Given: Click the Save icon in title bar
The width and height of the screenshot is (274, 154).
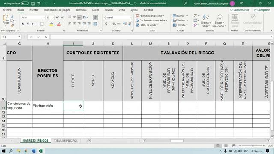Looking at the screenshot, I should (x=33, y=3).
